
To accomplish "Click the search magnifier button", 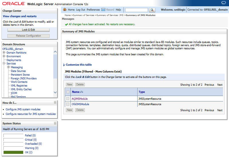I will (152, 10).
